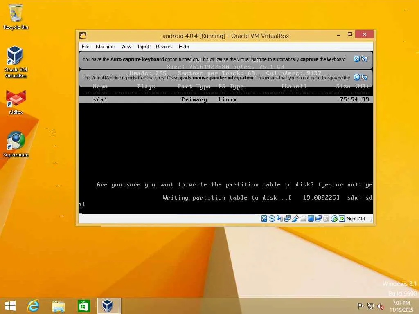419x314 pixels.
Task: Close the android 4.0.4 VirtualBox window
Action: coord(364,34)
